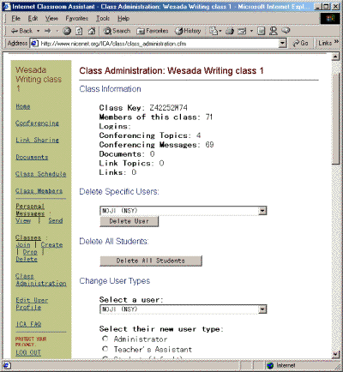Click the vertical scrollbar thumb
Viewport: 343px width, 372px height.
click(335, 113)
